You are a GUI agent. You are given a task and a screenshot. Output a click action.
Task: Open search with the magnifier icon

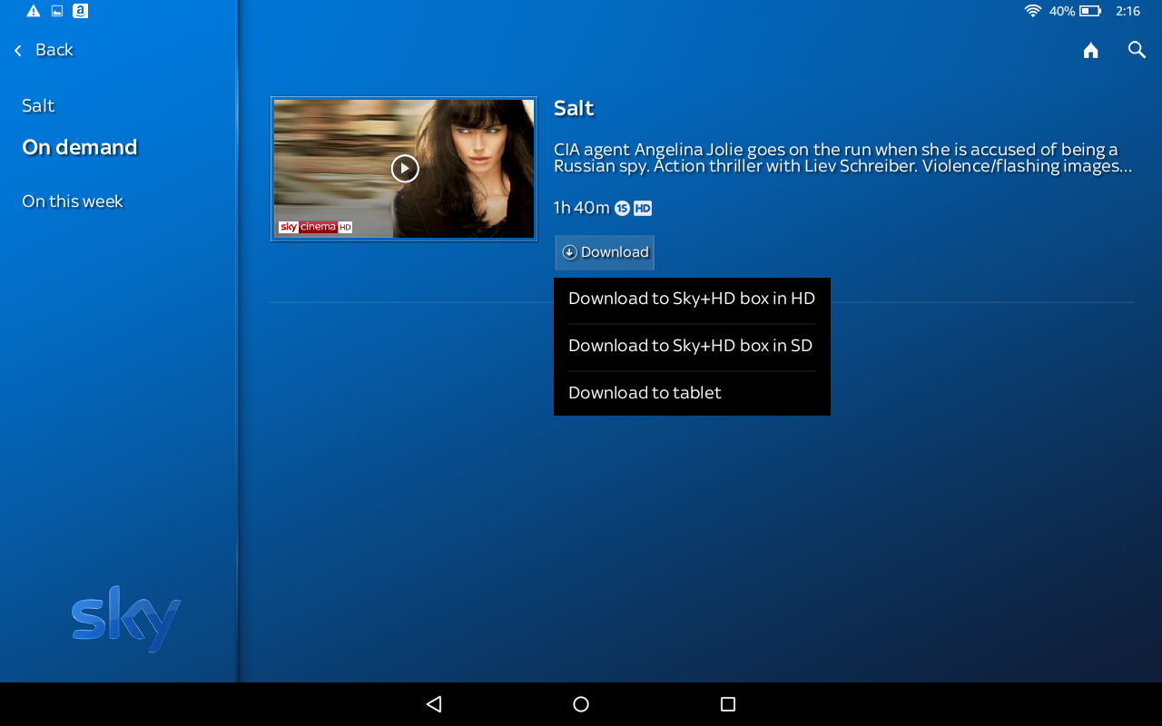click(x=1137, y=50)
